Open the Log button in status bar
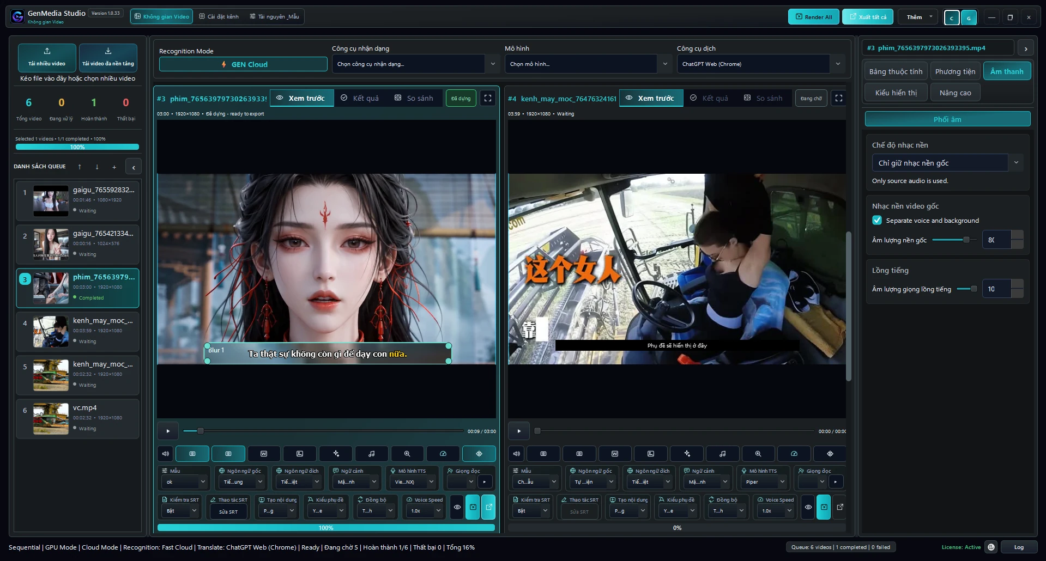Viewport: 1046px width, 561px height. tap(1019, 547)
